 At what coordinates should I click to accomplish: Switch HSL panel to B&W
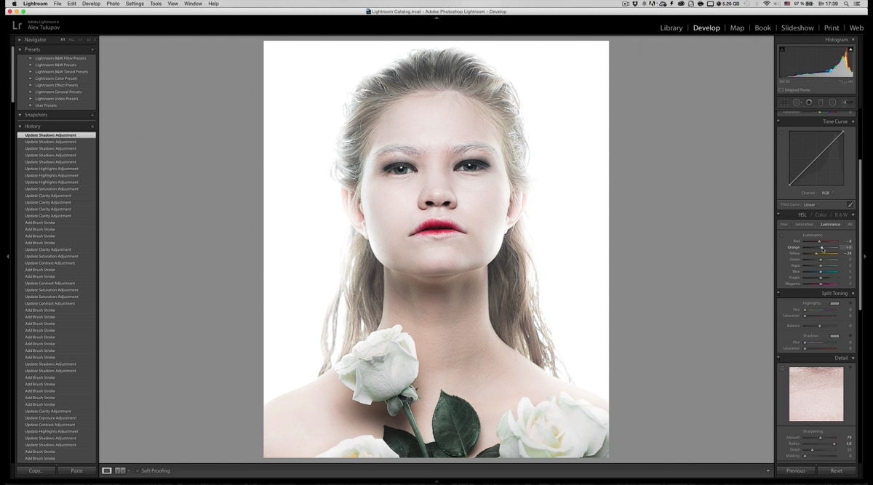tap(841, 215)
